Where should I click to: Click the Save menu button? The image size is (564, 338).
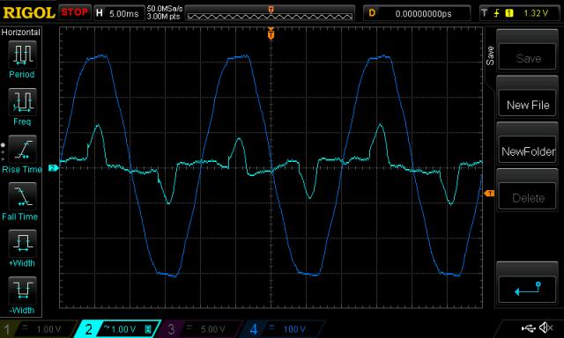click(x=527, y=58)
